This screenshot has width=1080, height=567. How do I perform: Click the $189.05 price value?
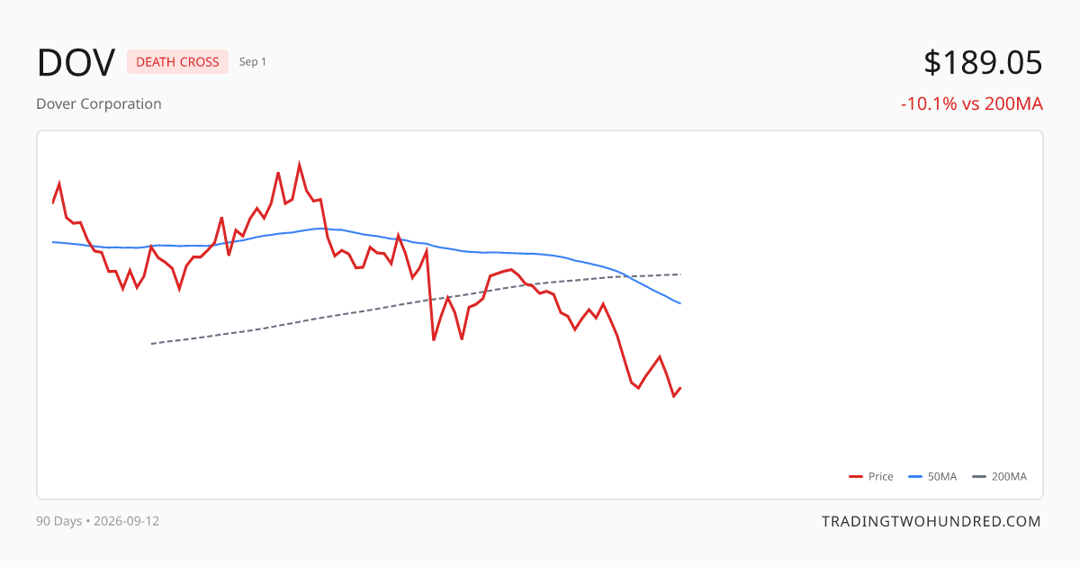coord(983,63)
